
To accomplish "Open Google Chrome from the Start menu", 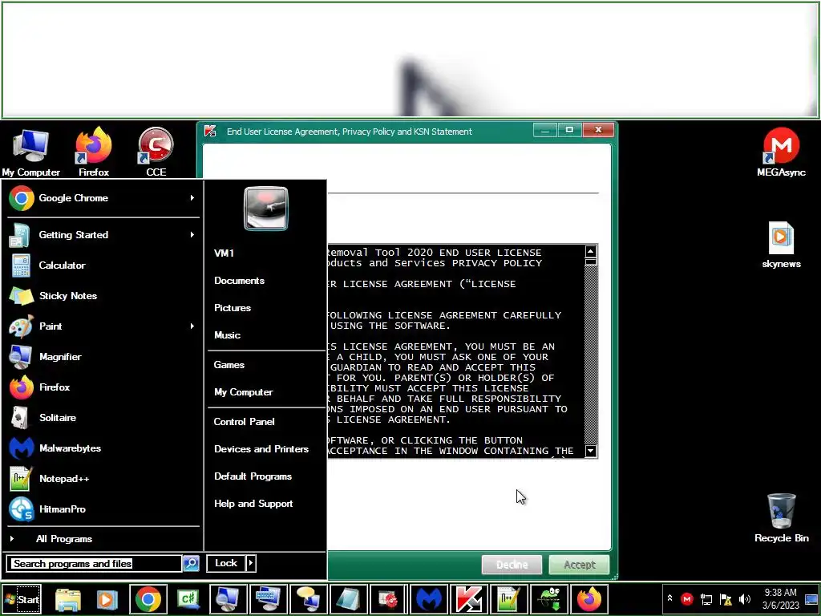I will 102,198.
